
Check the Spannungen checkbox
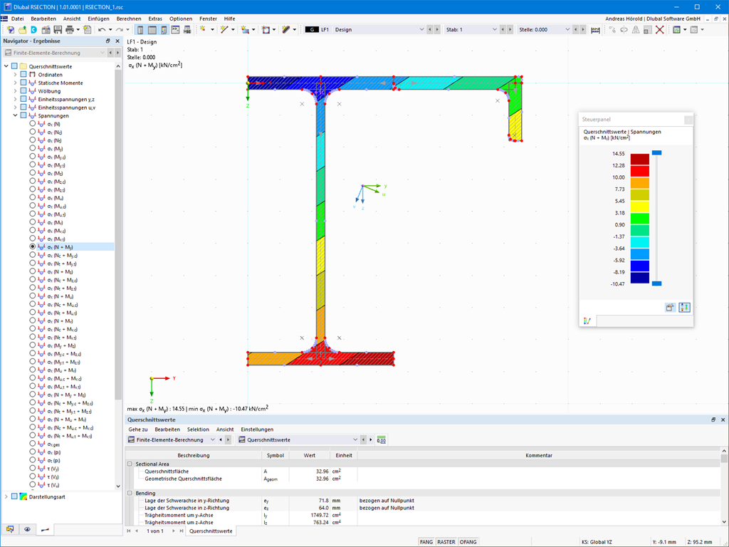click(23, 115)
